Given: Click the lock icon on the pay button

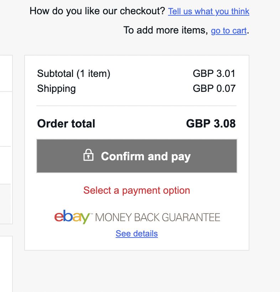Looking at the screenshot, I should pos(88,156).
